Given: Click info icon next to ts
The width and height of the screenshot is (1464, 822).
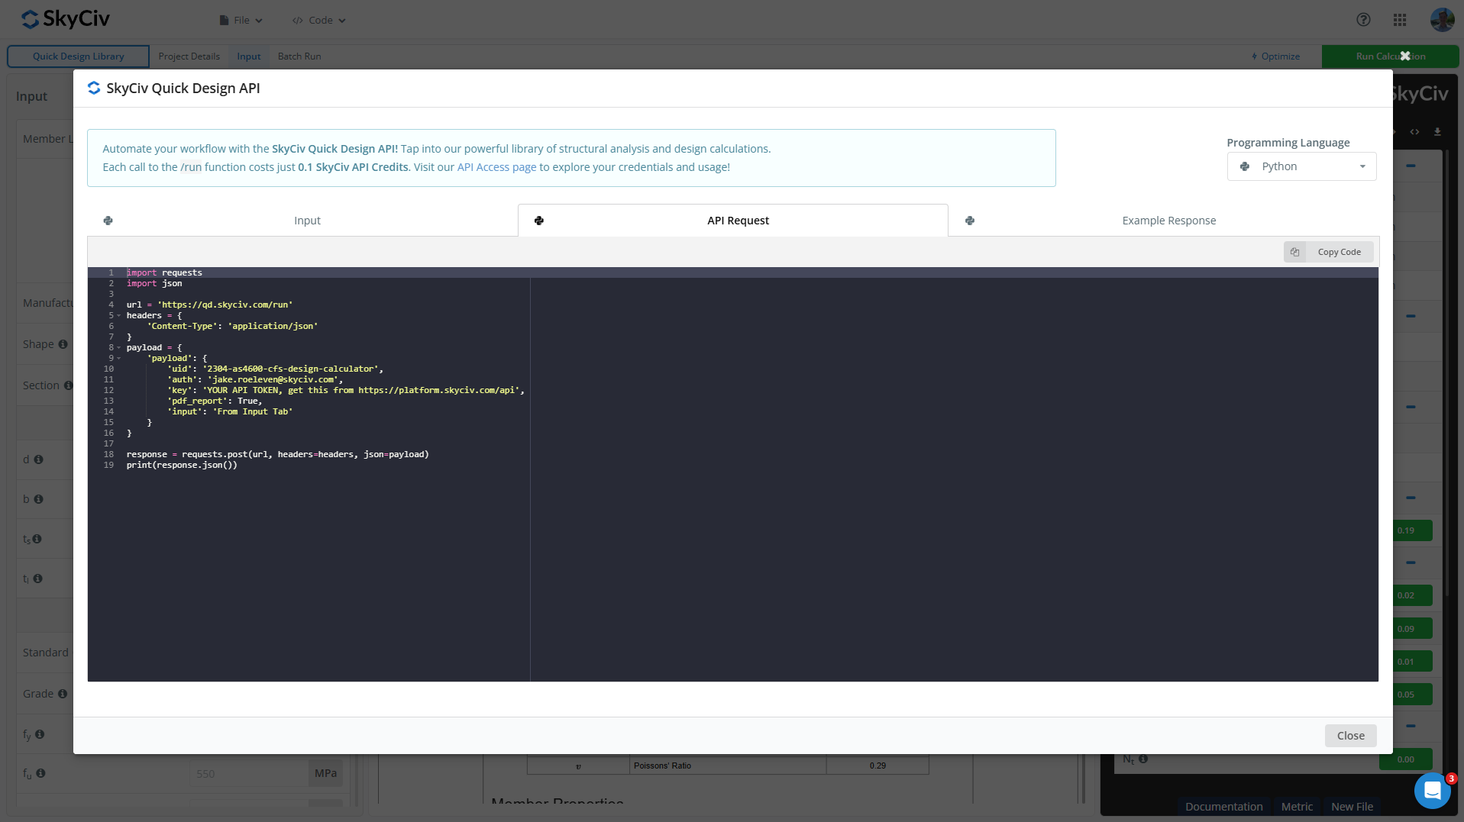Looking at the screenshot, I should click(37, 539).
